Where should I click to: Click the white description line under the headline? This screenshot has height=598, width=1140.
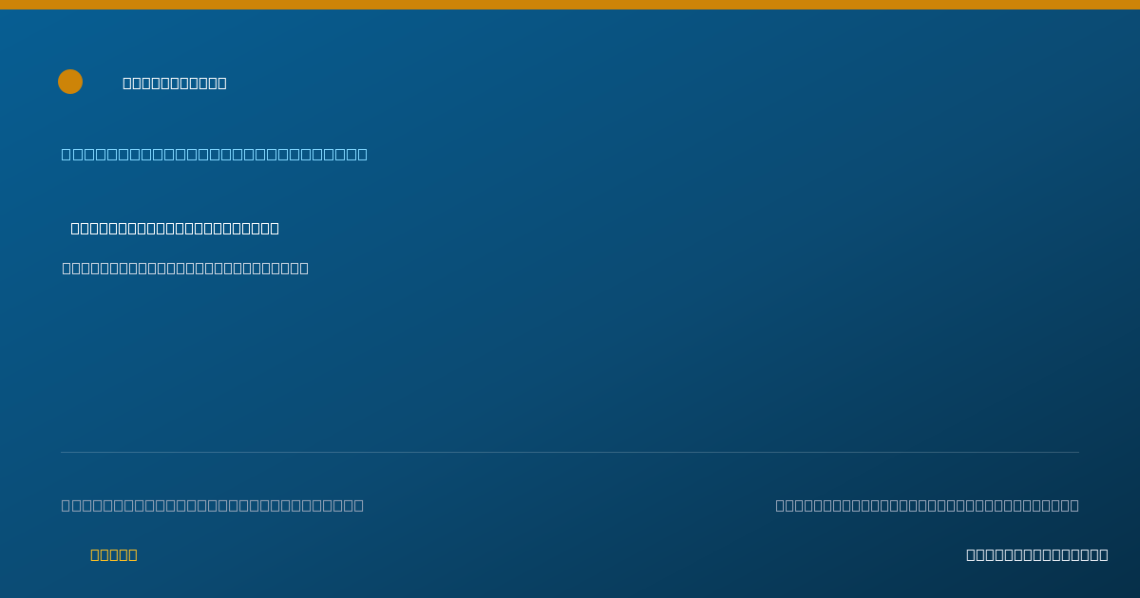pyautogui.click(x=185, y=268)
